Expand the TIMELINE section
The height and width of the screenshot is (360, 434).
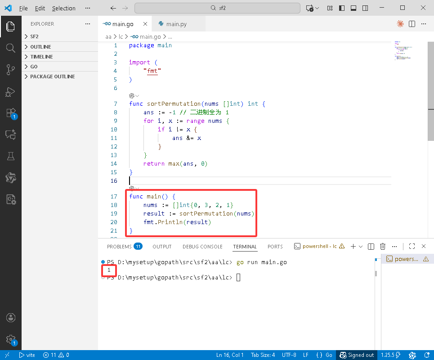[x=60, y=57]
